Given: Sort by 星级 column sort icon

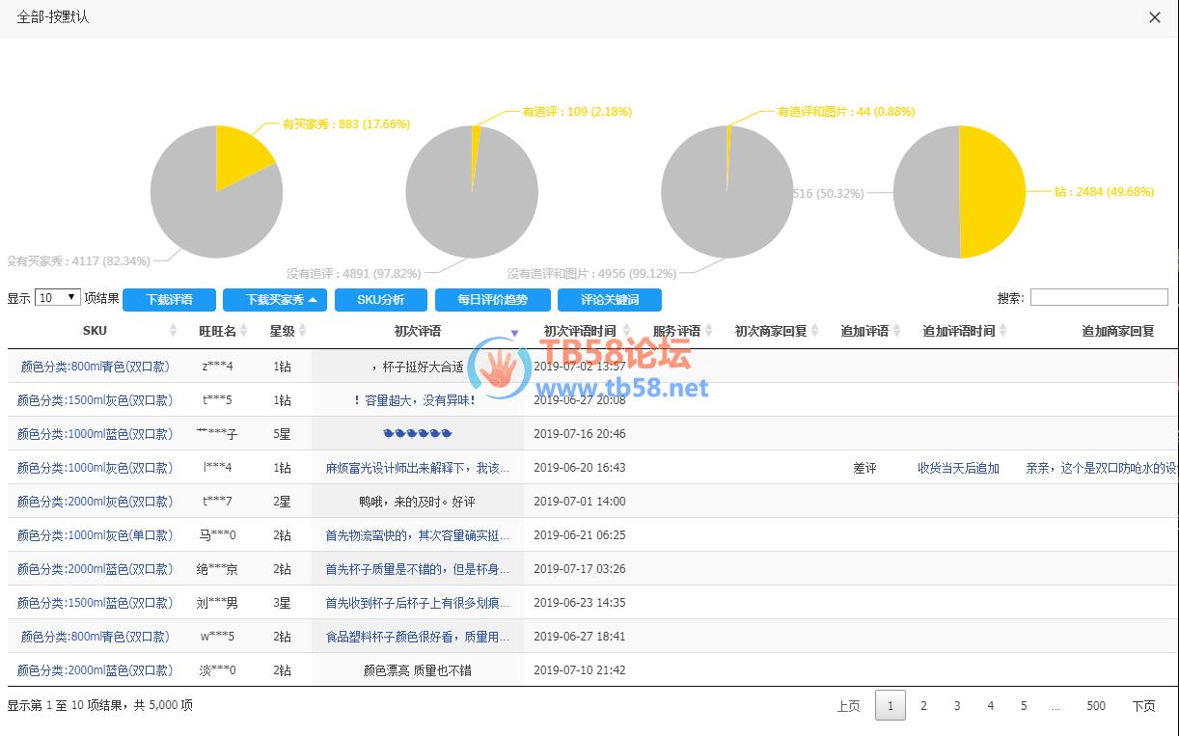Looking at the screenshot, I should [x=303, y=331].
